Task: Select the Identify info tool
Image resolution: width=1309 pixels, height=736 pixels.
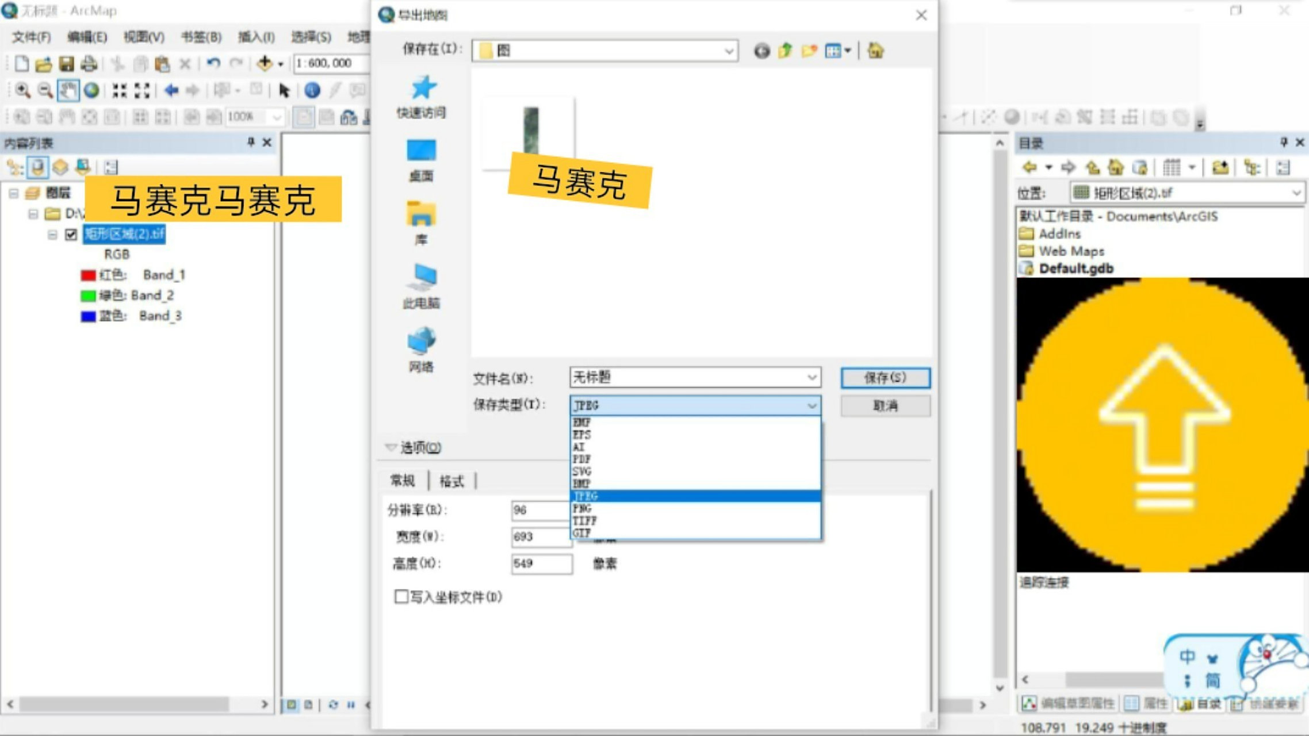Action: click(x=312, y=91)
